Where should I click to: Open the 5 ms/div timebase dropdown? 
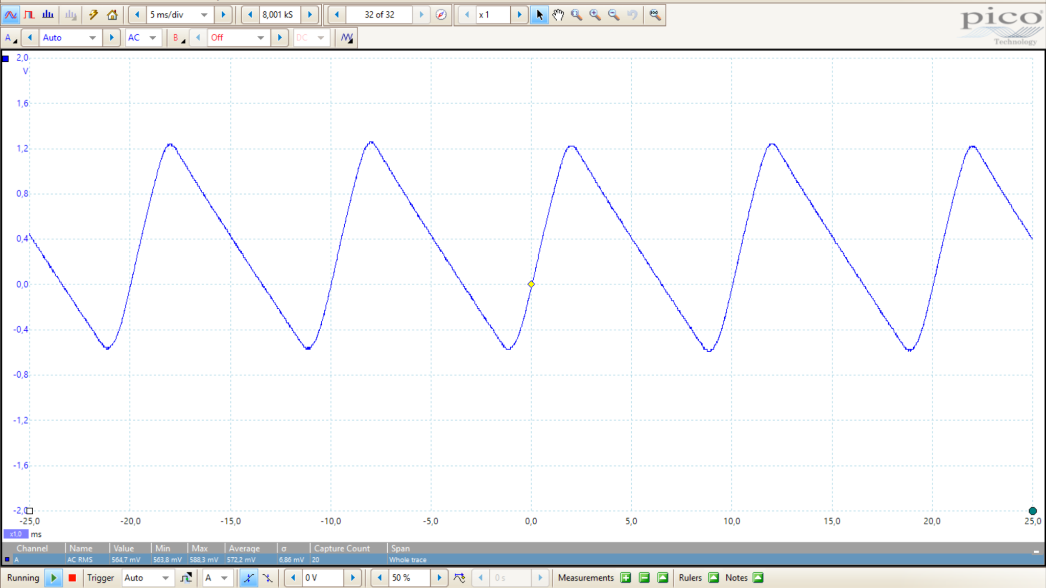click(204, 15)
